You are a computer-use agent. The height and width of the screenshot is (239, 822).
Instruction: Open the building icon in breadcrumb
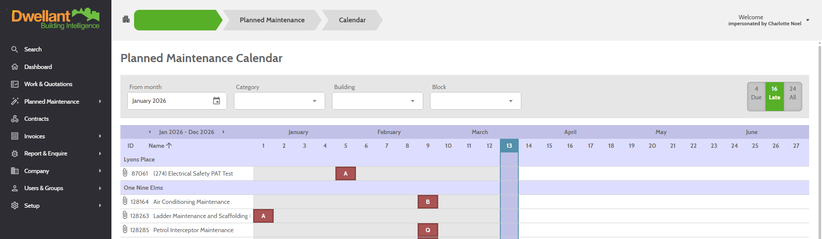[126, 19]
